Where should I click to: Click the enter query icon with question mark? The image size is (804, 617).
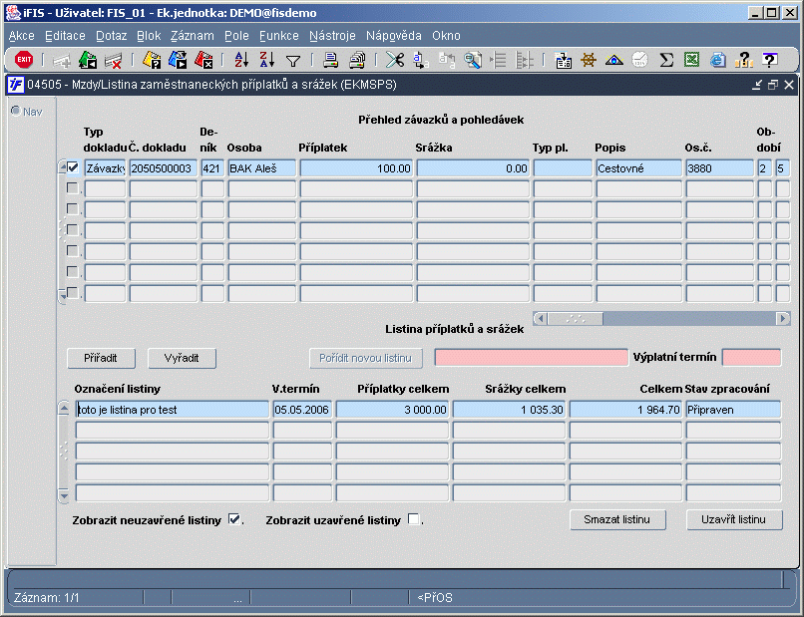point(152,60)
